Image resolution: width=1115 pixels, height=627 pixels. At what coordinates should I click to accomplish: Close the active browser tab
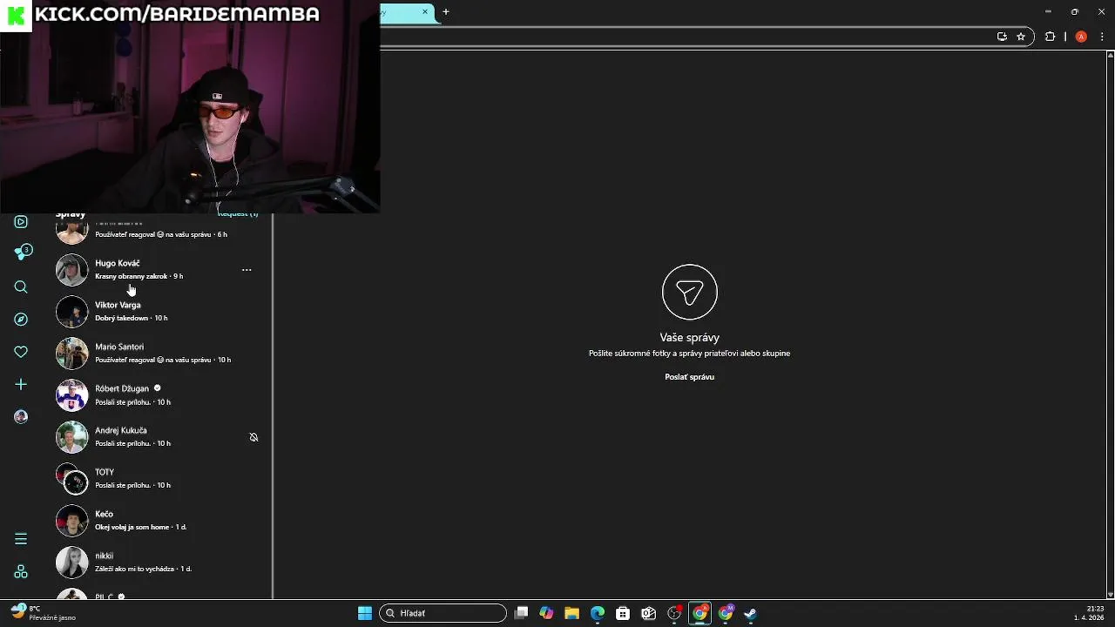coord(425,12)
